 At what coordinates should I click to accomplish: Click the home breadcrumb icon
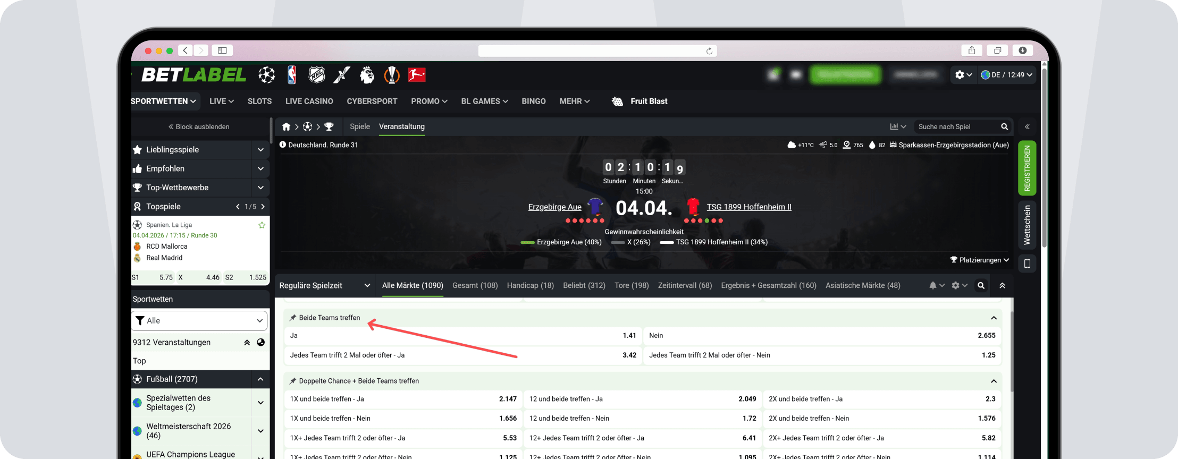click(x=286, y=126)
